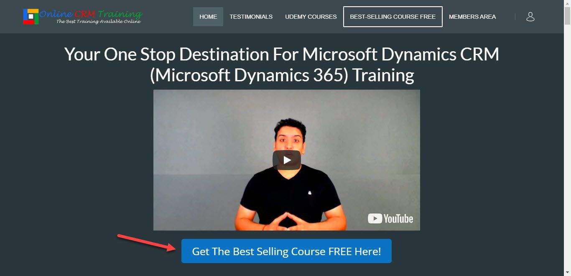
Task: Click the vertical divider beside account icon
Action: point(515,17)
